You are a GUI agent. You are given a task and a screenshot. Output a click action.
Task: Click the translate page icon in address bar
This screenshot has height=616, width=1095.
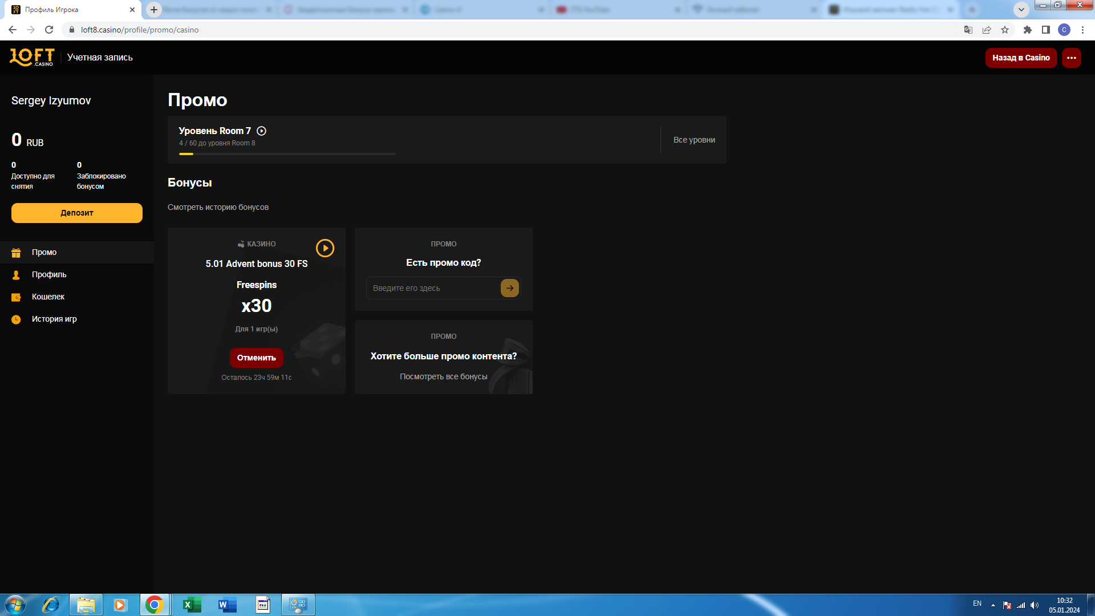tap(968, 30)
